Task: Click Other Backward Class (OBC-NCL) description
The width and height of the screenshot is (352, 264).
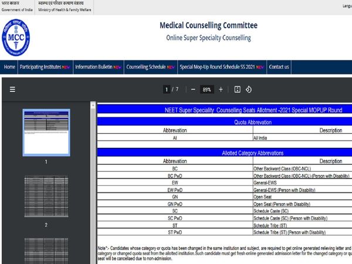Action: point(302,168)
